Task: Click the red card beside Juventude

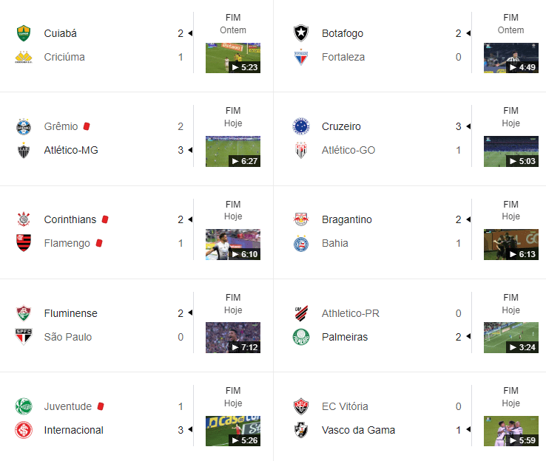Action: coord(101,406)
